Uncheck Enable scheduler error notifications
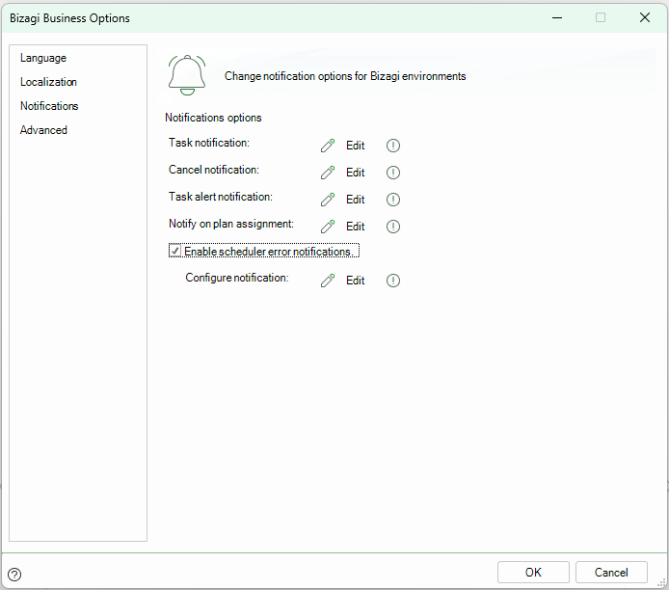 pos(174,251)
